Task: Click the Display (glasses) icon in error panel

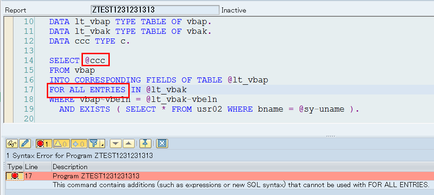Action: [x=12, y=143]
